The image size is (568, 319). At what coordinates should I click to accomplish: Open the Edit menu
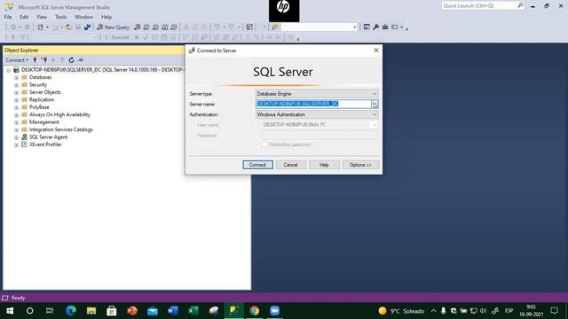(24, 17)
